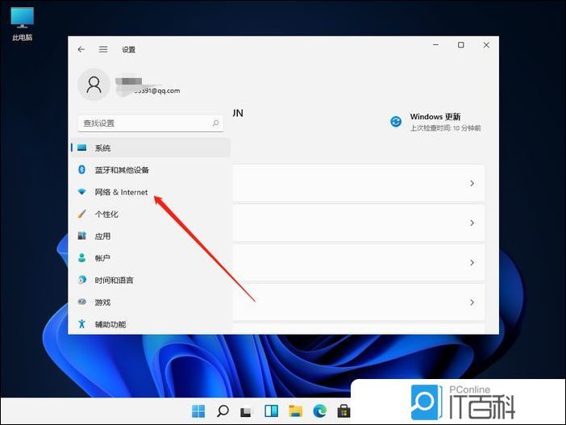Open Widgets panel on taskbar
The height and width of the screenshot is (425, 566).
(271, 411)
